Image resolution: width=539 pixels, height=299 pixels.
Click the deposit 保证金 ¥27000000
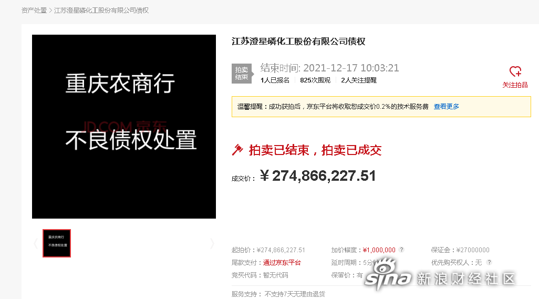click(460, 250)
